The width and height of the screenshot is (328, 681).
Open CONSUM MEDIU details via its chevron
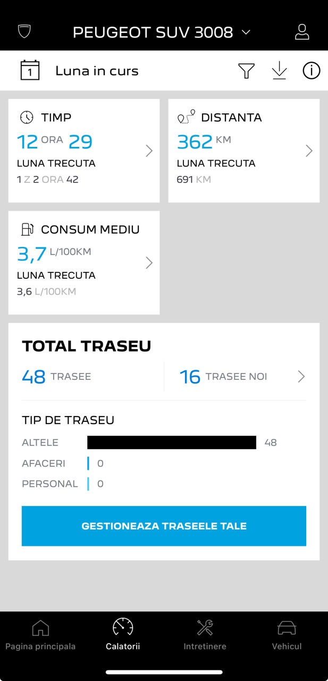point(149,263)
